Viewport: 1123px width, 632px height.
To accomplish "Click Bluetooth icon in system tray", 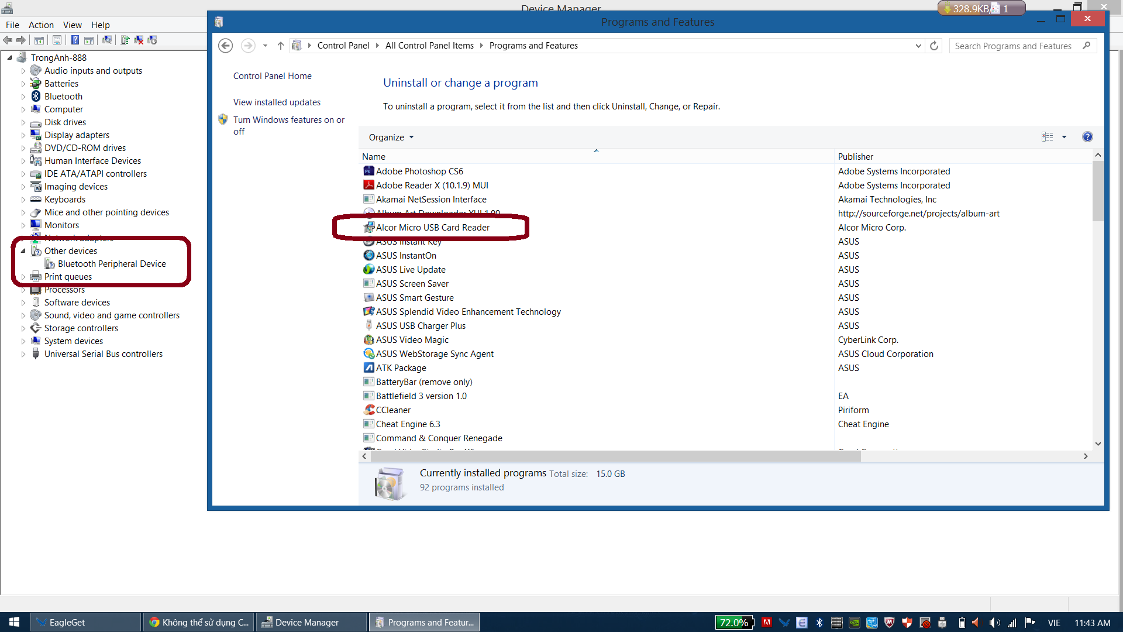I will 819,623.
